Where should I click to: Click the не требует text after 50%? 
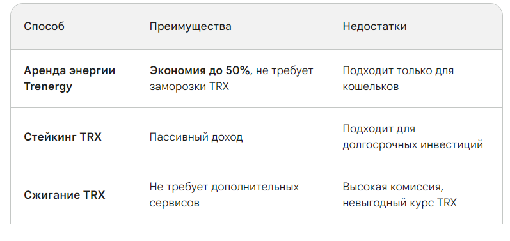coord(284,71)
